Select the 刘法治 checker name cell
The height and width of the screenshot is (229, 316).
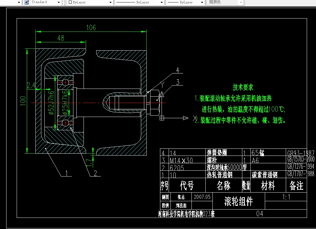click(x=181, y=206)
